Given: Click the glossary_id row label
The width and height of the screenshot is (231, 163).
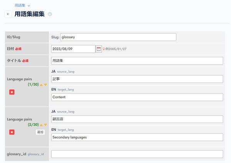Looking at the screenshot, I should [x=17, y=154].
